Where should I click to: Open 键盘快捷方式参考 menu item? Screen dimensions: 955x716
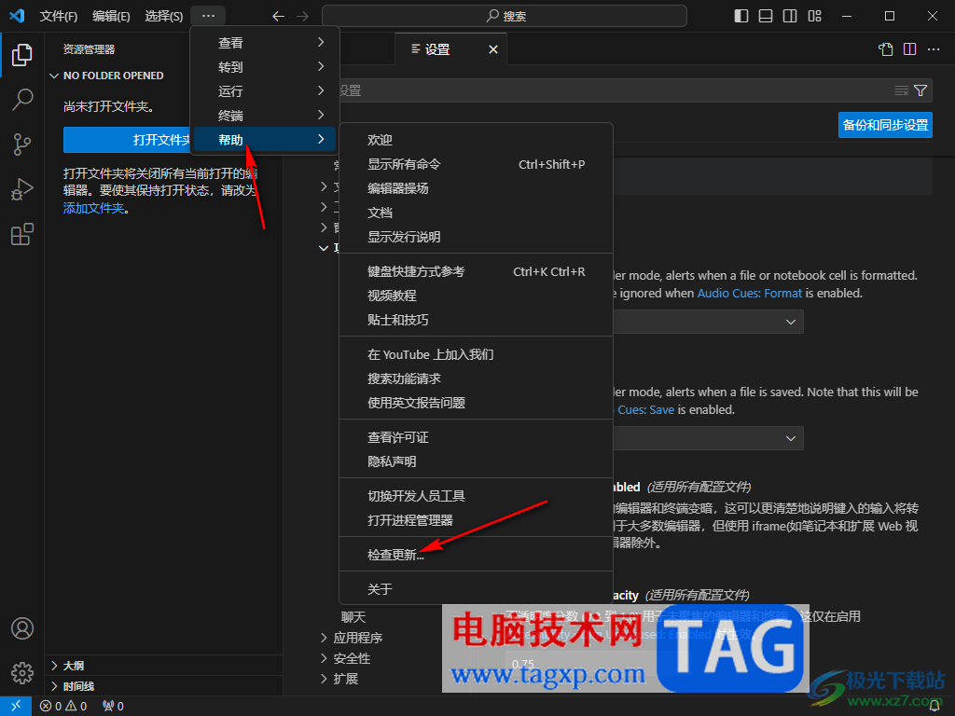(476, 271)
